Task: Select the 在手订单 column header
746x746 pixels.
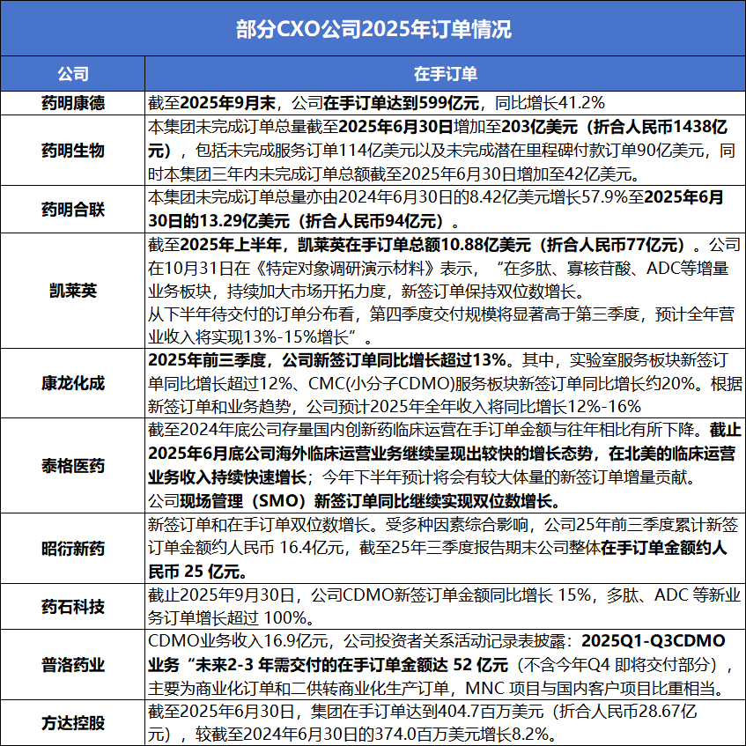Action: pos(446,74)
